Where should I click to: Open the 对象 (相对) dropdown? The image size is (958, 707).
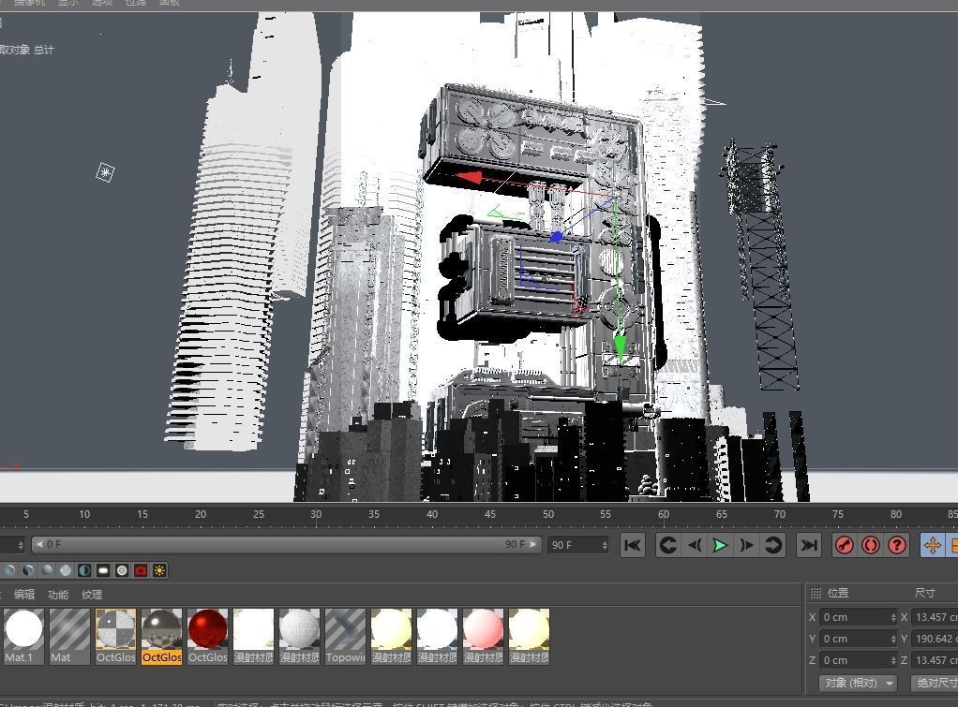(858, 683)
